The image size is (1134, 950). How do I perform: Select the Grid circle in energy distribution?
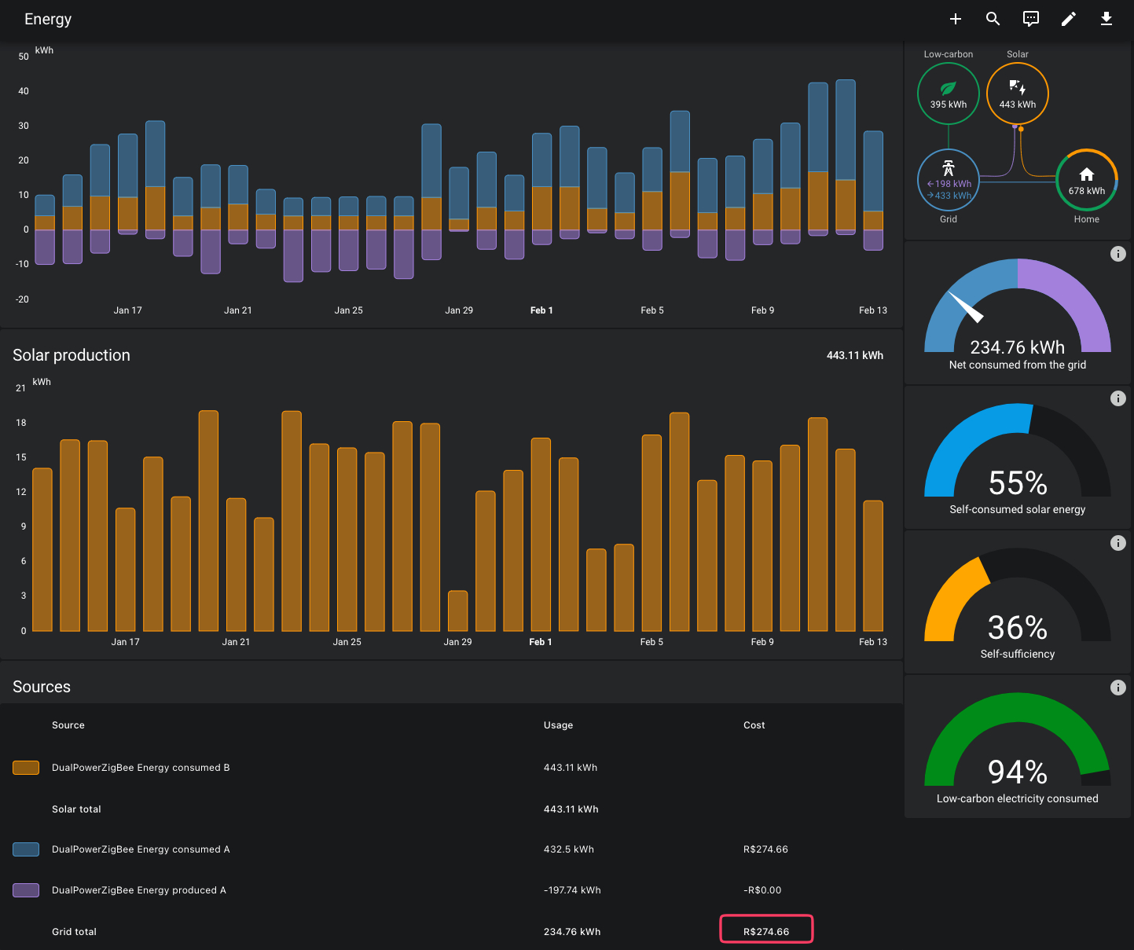[949, 181]
